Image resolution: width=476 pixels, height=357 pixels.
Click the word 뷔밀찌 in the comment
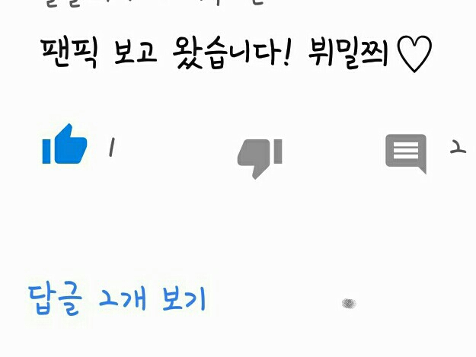[349, 54]
